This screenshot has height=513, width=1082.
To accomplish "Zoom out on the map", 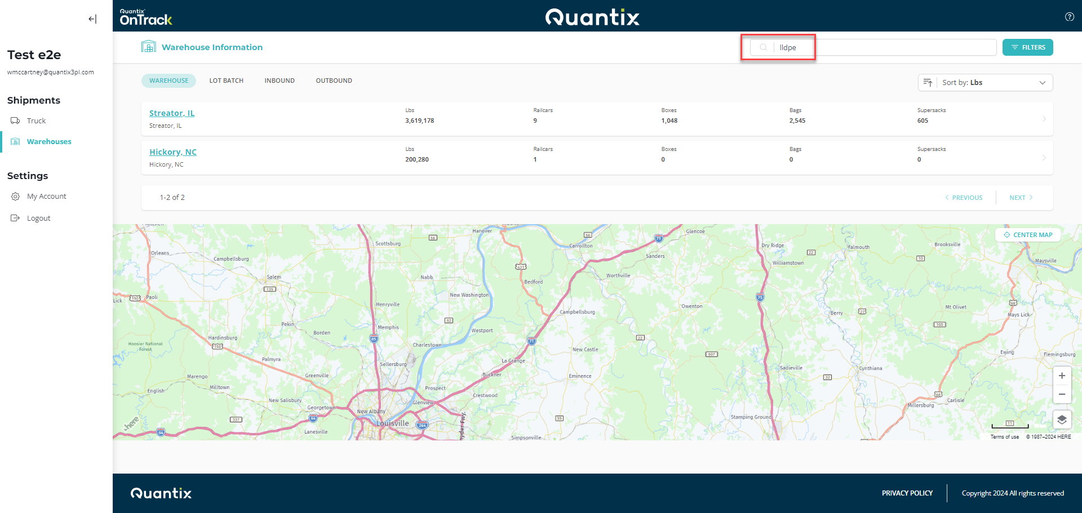I will point(1062,394).
